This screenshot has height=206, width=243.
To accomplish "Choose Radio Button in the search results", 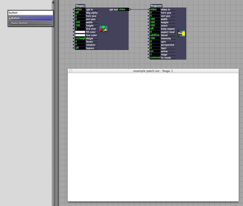I will (30, 23).
